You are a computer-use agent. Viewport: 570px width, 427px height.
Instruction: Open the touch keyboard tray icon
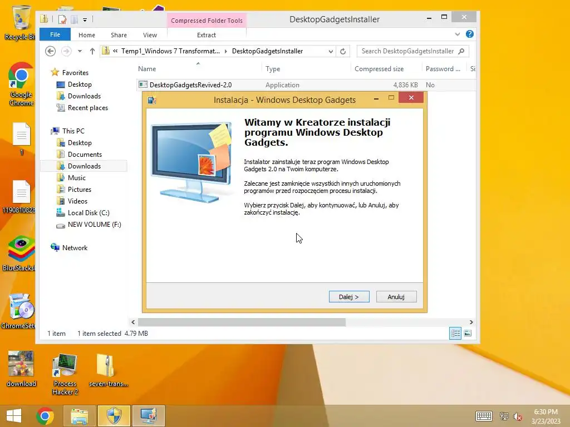click(x=484, y=416)
